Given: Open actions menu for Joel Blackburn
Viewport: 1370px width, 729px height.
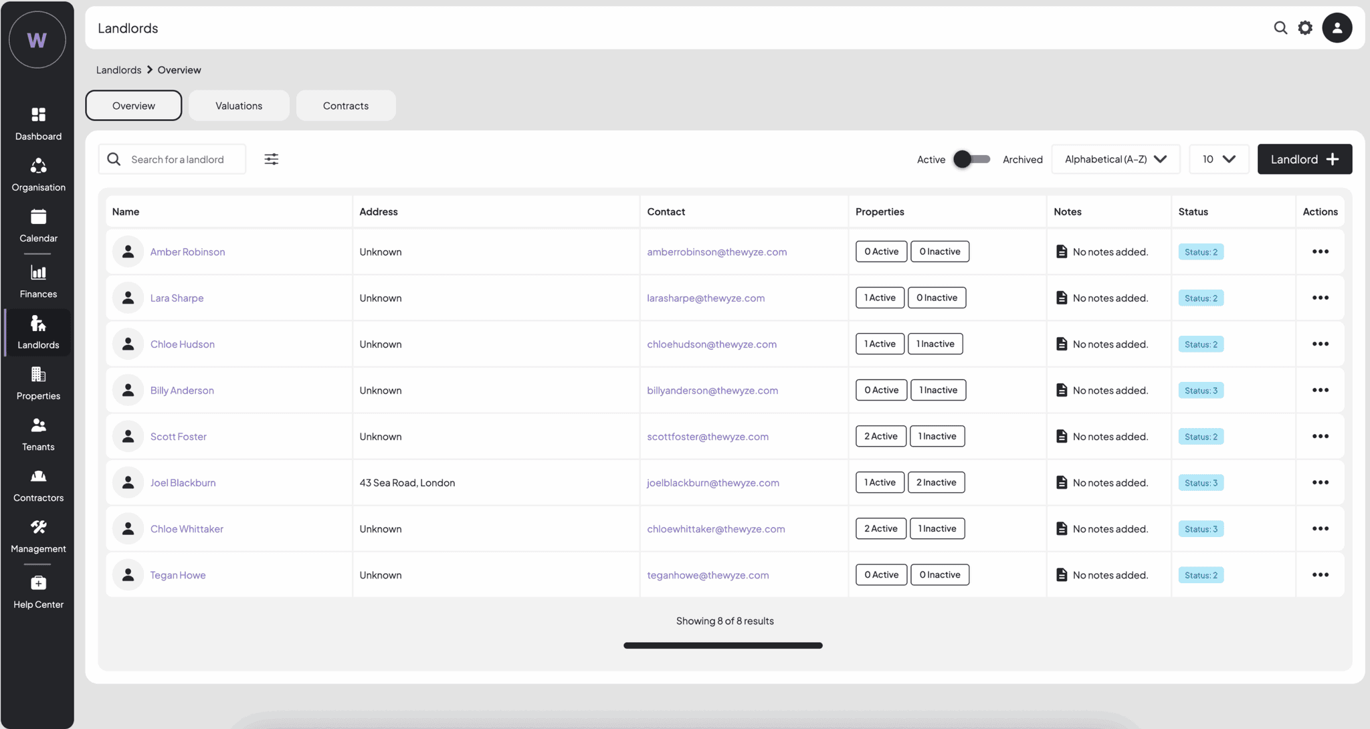Looking at the screenshot, I should [1320, 482].
